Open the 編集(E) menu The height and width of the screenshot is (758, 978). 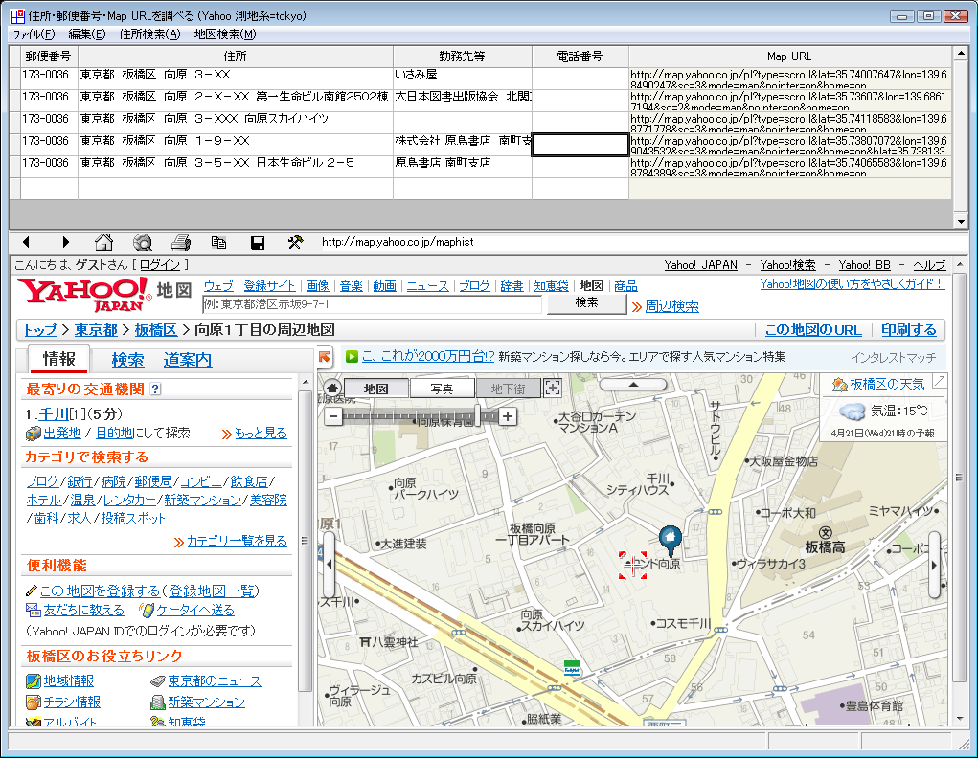tap(87, 34)
